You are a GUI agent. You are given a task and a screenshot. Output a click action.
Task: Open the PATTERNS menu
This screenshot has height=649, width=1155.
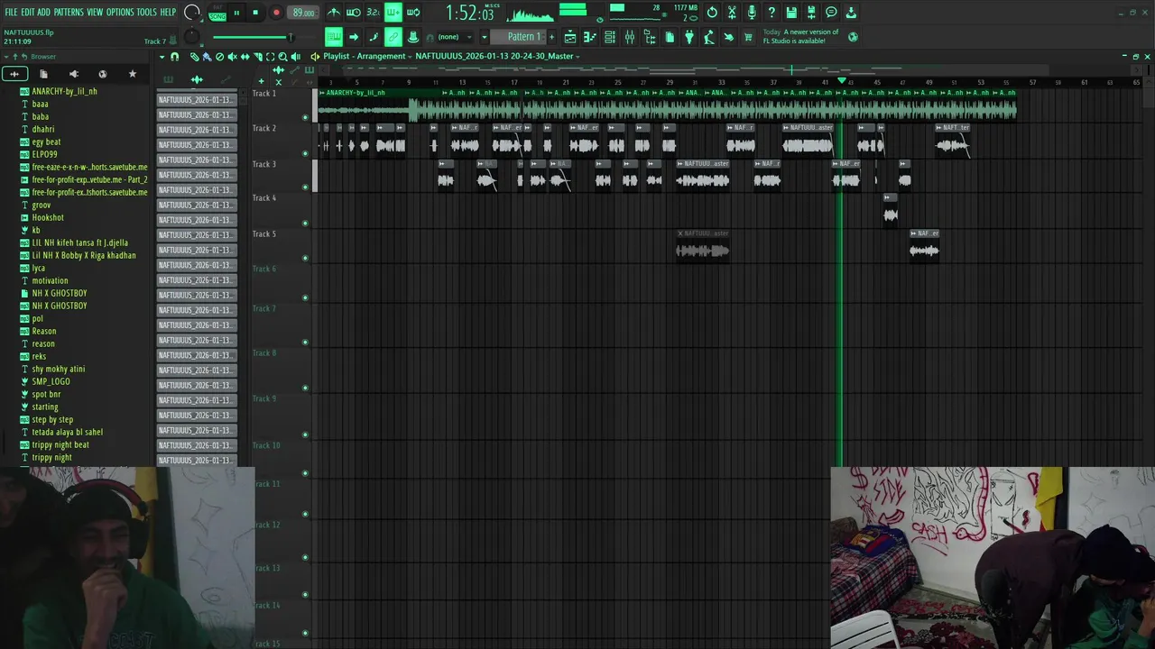coord(69,12)
